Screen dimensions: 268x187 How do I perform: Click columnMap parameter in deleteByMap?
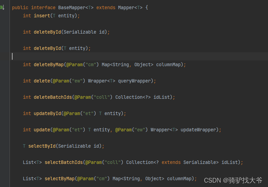168,65
